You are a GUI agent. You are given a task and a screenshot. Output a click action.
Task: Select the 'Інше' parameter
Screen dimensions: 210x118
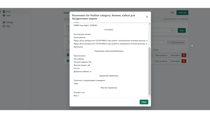76,84
